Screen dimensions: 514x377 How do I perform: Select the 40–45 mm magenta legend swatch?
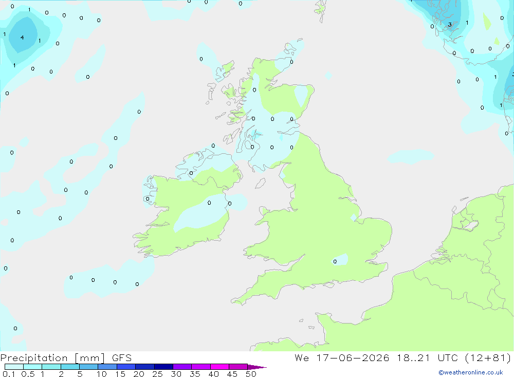pyautogui.click(x=219, y=367)
